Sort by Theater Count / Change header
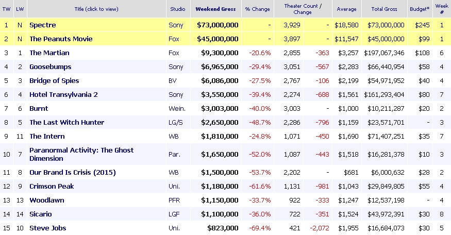Viewport: 451px width, 235px height. pyautogui.click(x=303, y=9)
